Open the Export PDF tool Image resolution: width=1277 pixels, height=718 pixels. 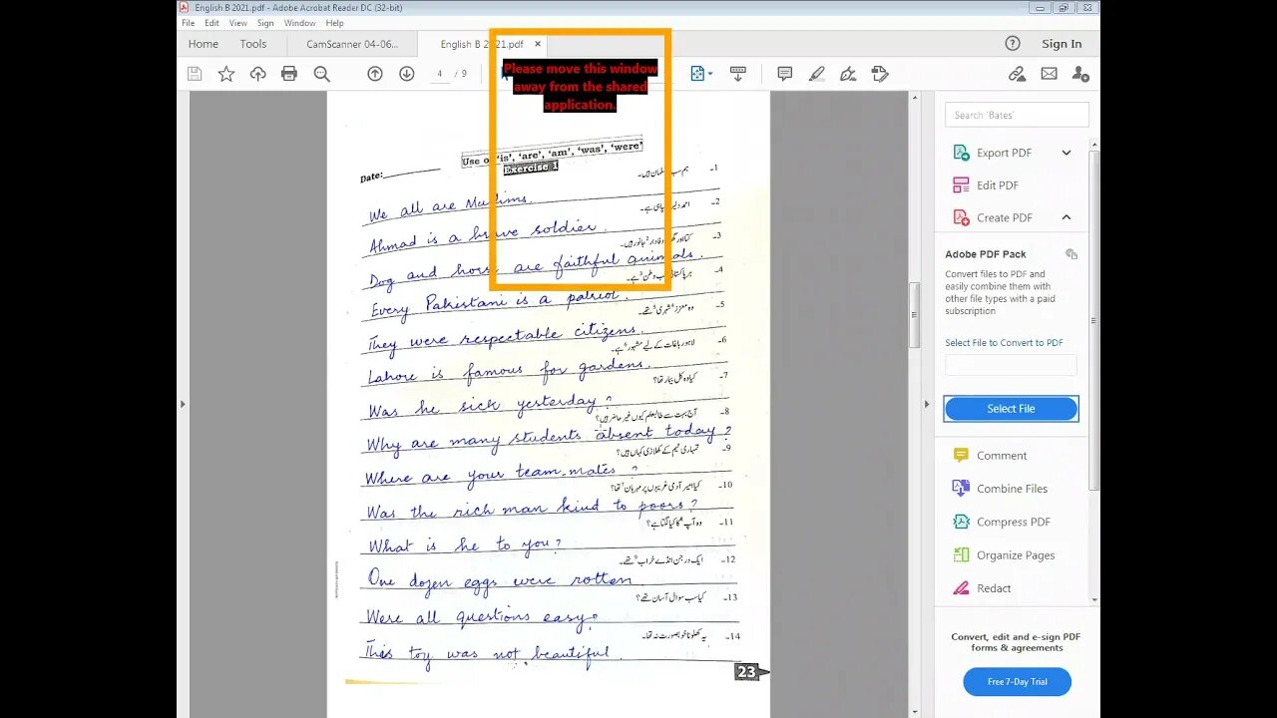[x=1004, y=153]
